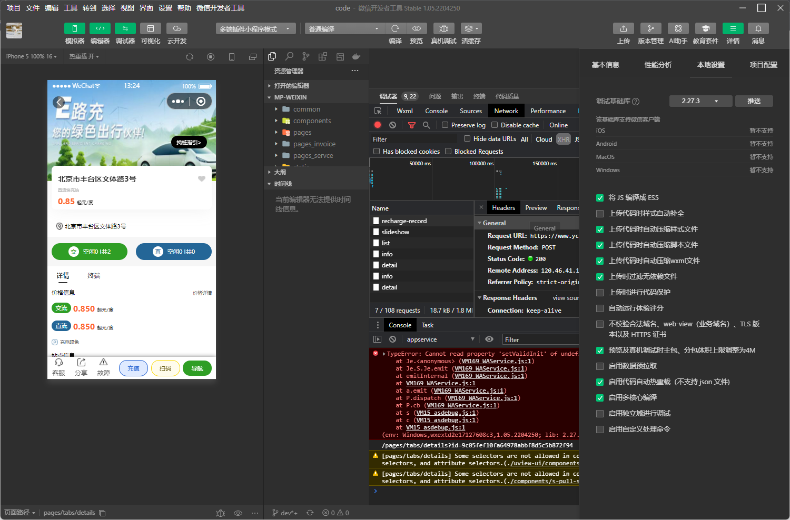Start real device debugging (真机调试)
This screenshot has height=520, width=790.
pyautogui.click(x=444, y=28)
